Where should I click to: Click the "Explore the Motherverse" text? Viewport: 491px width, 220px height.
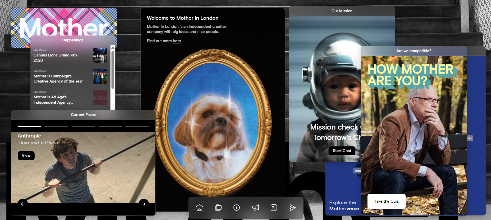(x=344, y=205)
